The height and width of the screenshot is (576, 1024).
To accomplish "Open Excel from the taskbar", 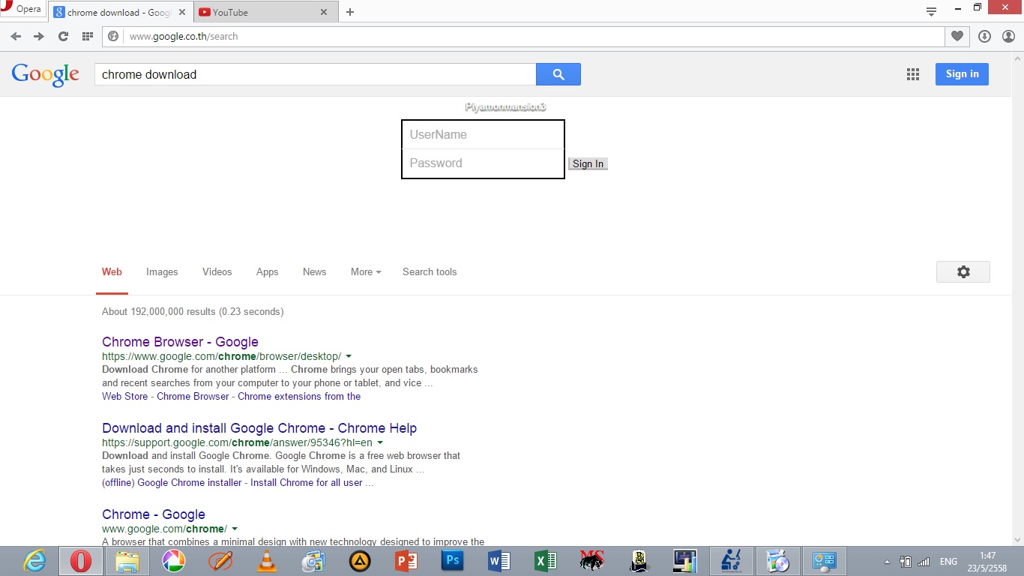I will (546, 561).
